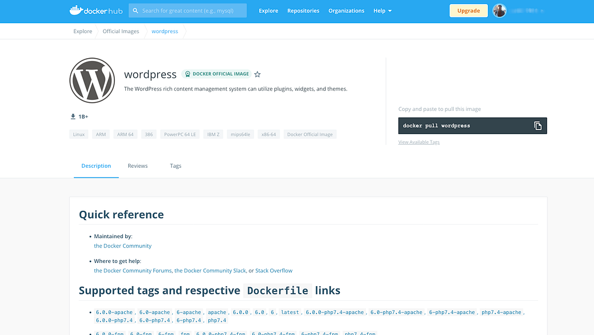This screenshot has height=335, width=594.
Task: Star the wordpress repository
Action: (258, 74)
